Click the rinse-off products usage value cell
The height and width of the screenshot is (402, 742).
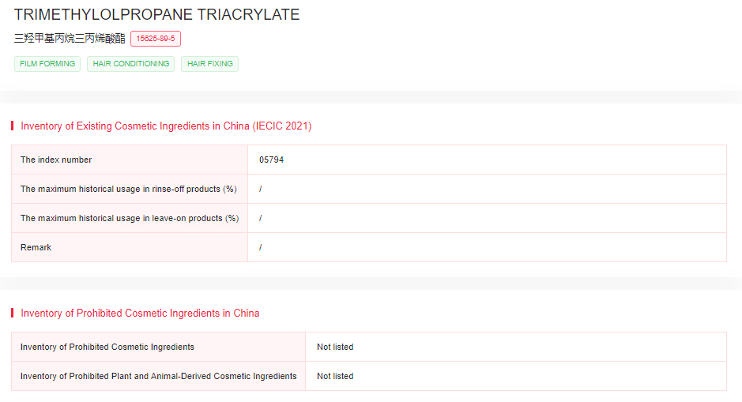coord(261,189)
